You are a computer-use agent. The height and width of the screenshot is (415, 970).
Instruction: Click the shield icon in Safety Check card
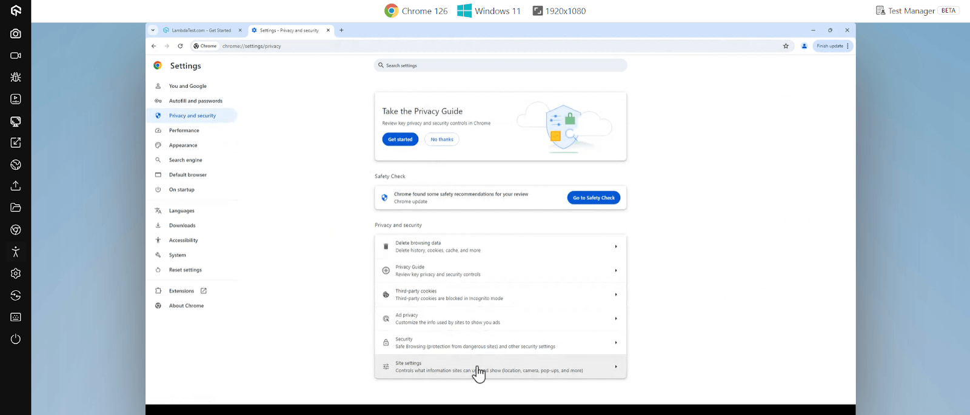[384, 198]
